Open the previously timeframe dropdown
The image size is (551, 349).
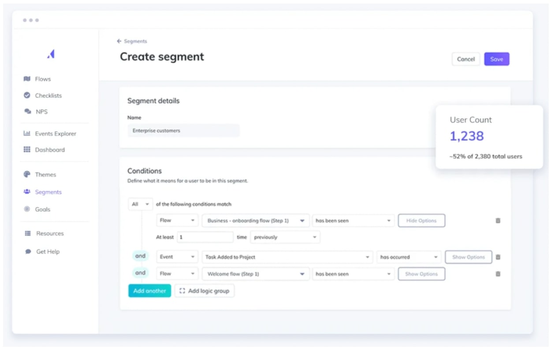point(285,237)
